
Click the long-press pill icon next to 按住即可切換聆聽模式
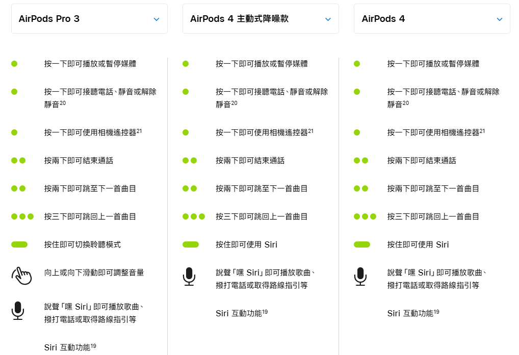(x=19, y=244)
